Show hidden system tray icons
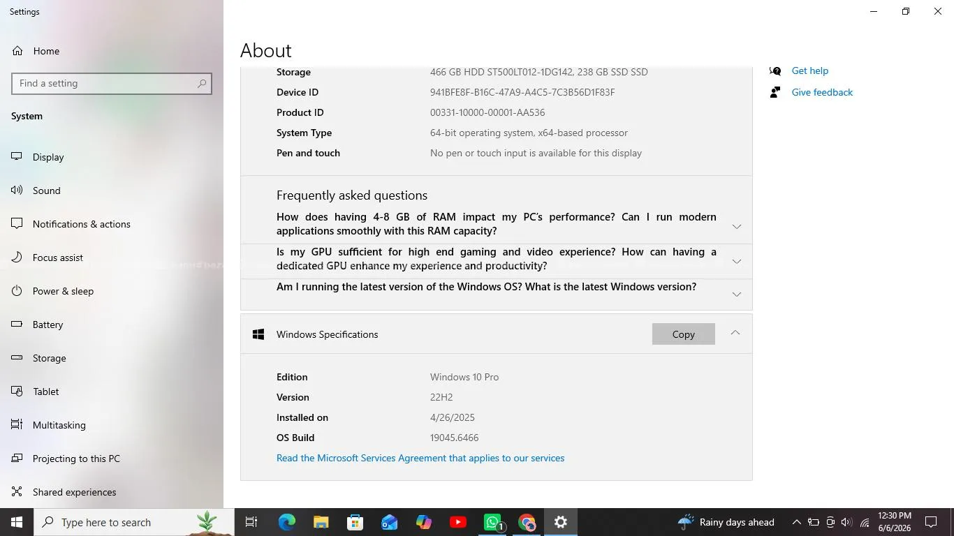 796,522
